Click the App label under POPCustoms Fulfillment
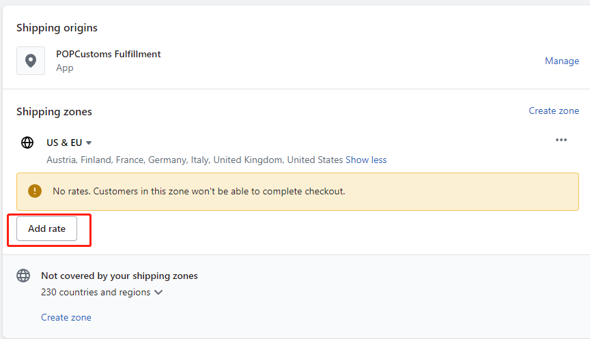 [x=65, y=68]
